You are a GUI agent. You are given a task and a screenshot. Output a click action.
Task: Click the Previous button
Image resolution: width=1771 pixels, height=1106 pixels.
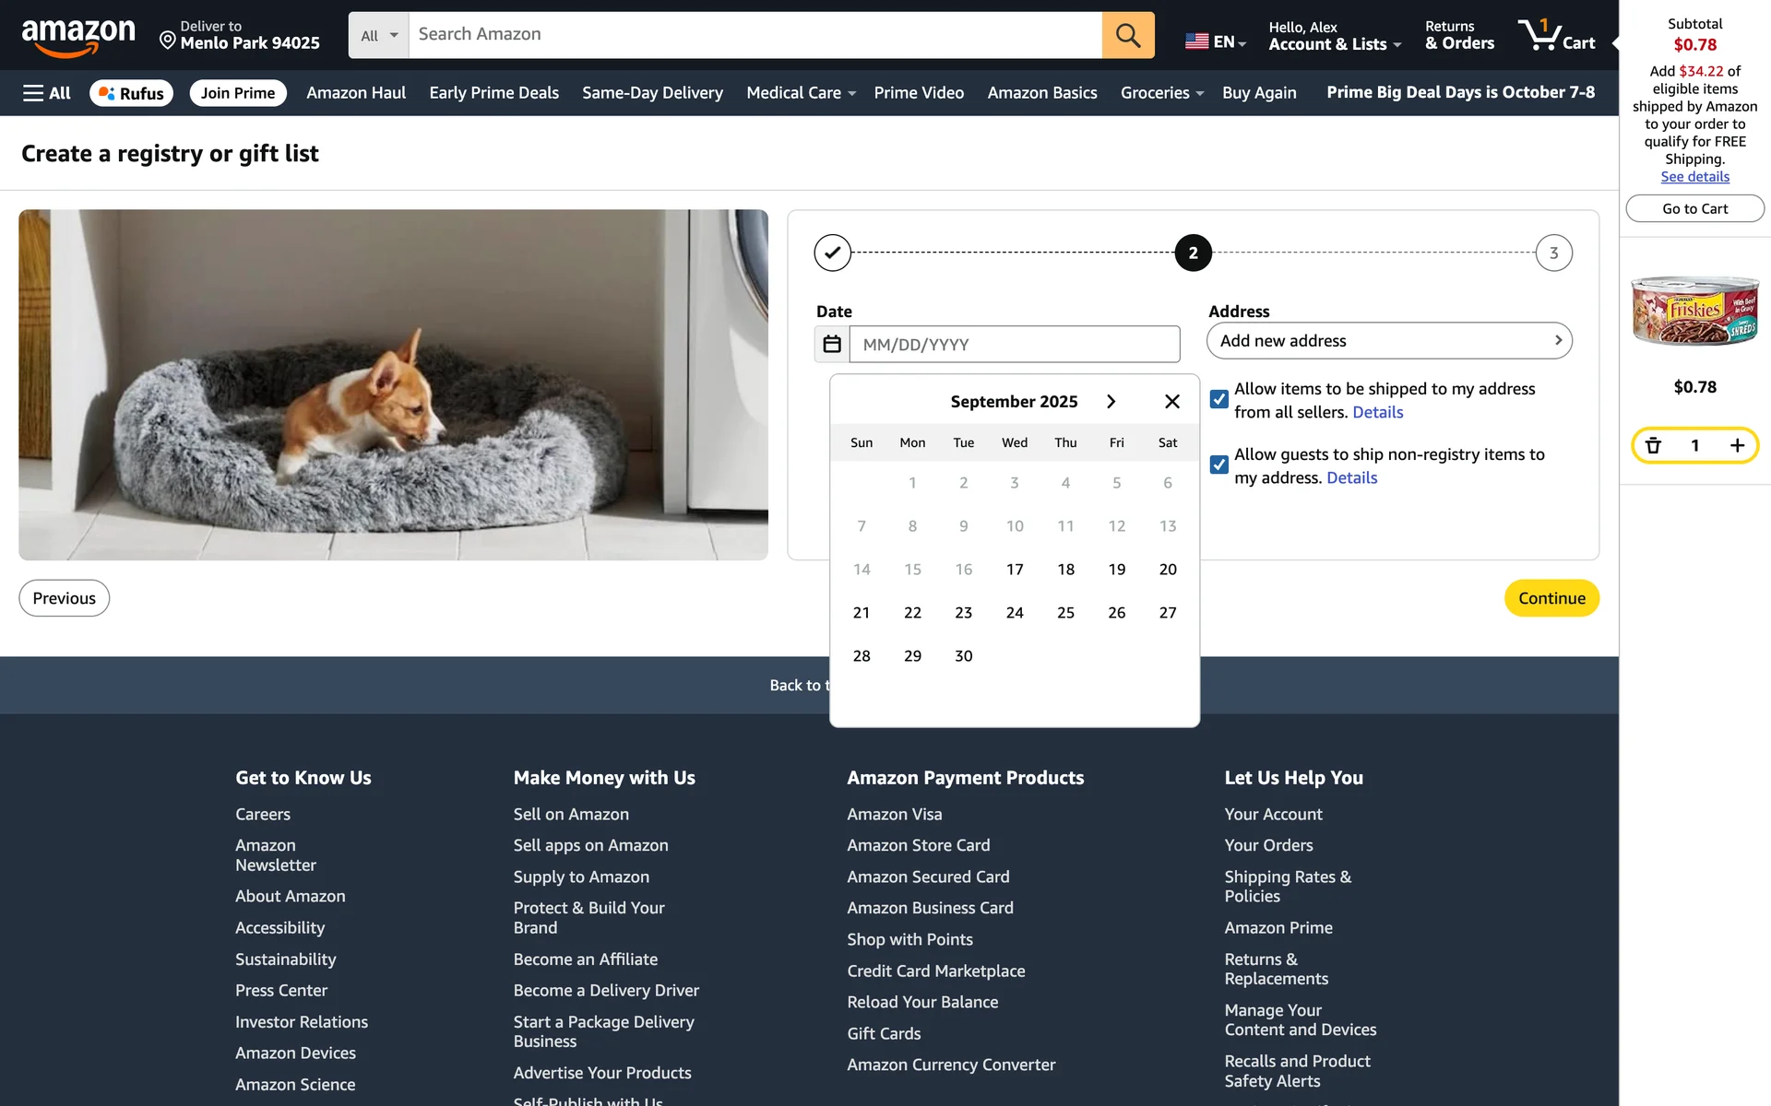(x=64, y=598)
